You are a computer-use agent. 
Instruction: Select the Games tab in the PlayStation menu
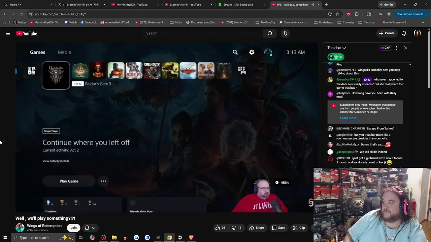pos(37,52)
